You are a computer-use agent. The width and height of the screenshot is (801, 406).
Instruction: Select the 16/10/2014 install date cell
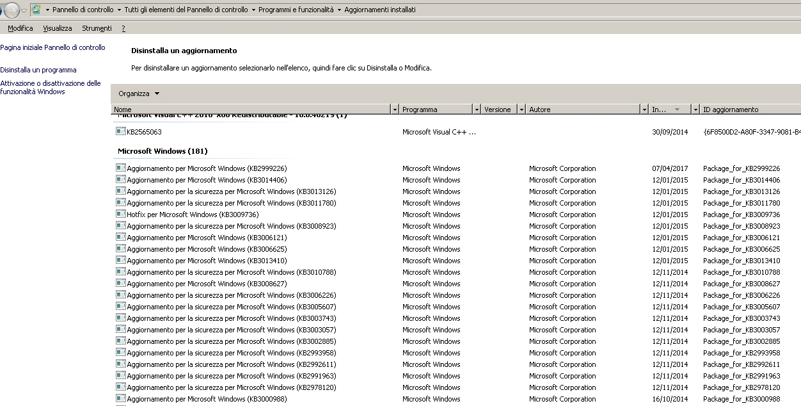(x=670, y=399)
